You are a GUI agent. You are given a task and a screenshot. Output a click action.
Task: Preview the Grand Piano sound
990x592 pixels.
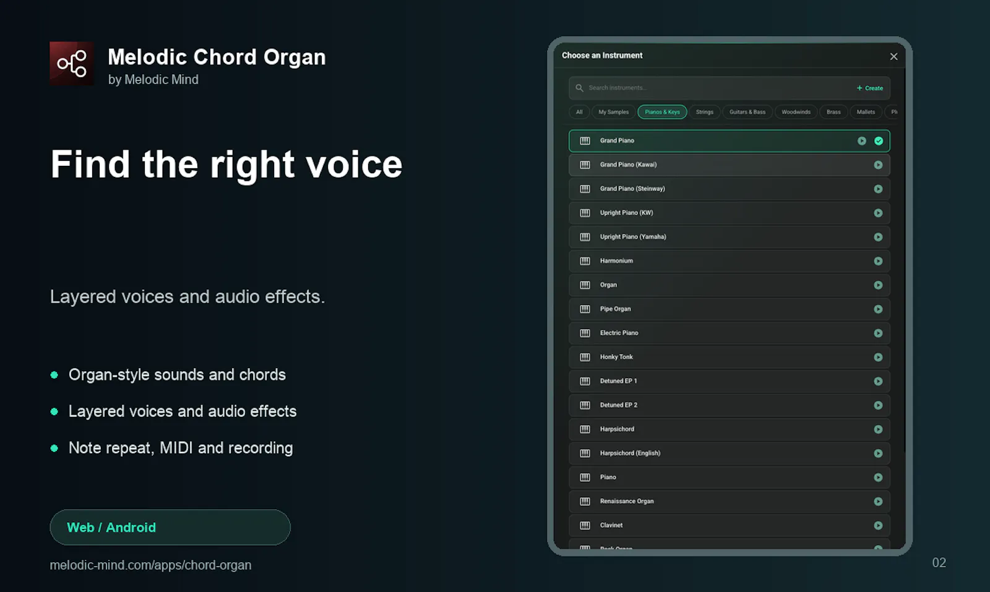click(861, 141)
